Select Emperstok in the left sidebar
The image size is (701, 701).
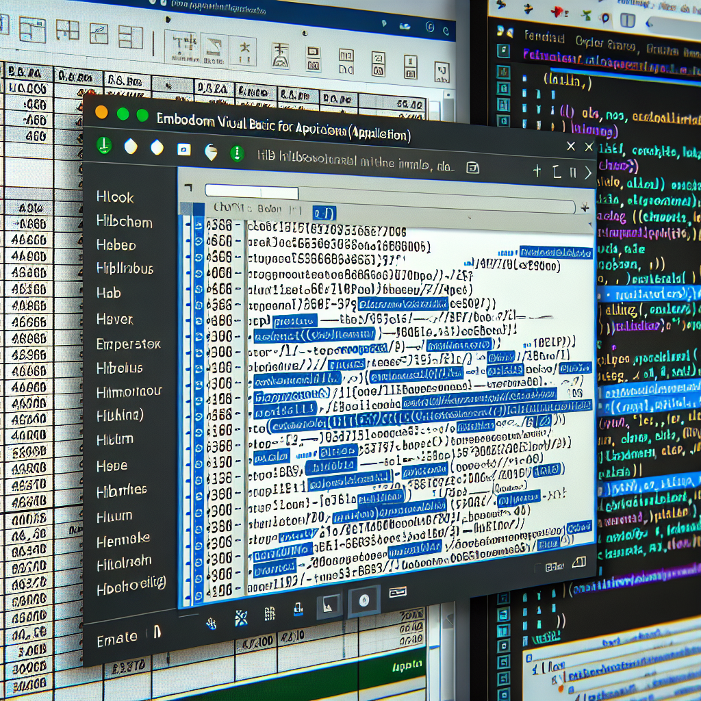point(128,344)
